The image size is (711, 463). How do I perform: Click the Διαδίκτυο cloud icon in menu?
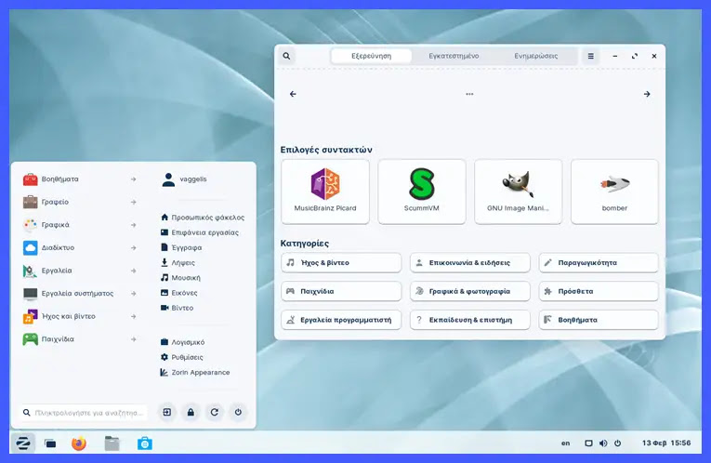click(x=31, y=248)
